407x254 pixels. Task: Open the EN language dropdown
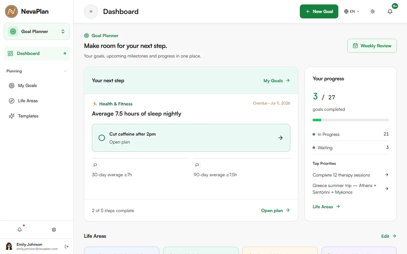tap(352, 11)
